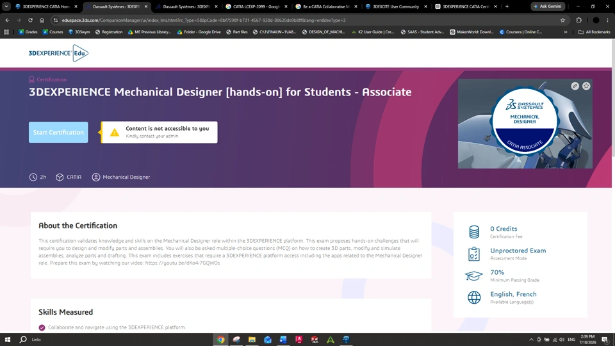Click the Unproctored Exam clipboard icon
The image size is (615, 346).
pyautogui.click(x=474, y=254)
